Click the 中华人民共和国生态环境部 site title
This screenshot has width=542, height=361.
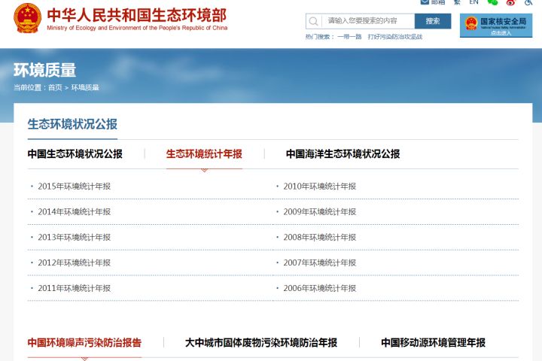click(137, 15)
